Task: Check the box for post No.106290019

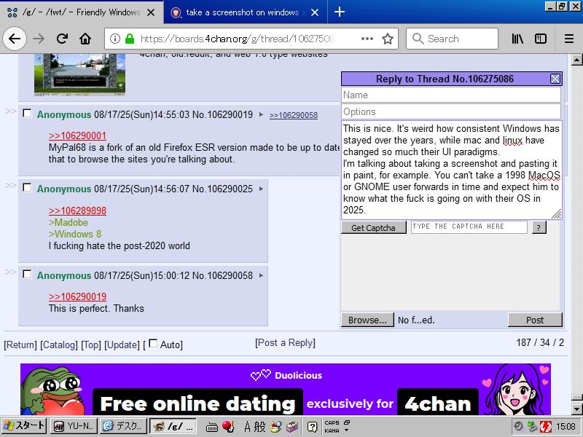Action: click(x=27, y=113)
